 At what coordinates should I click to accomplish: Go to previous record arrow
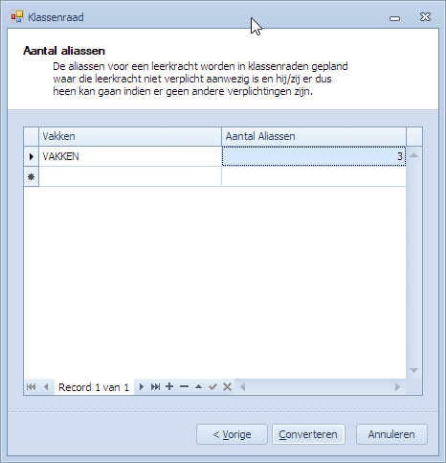pos(46,387)
